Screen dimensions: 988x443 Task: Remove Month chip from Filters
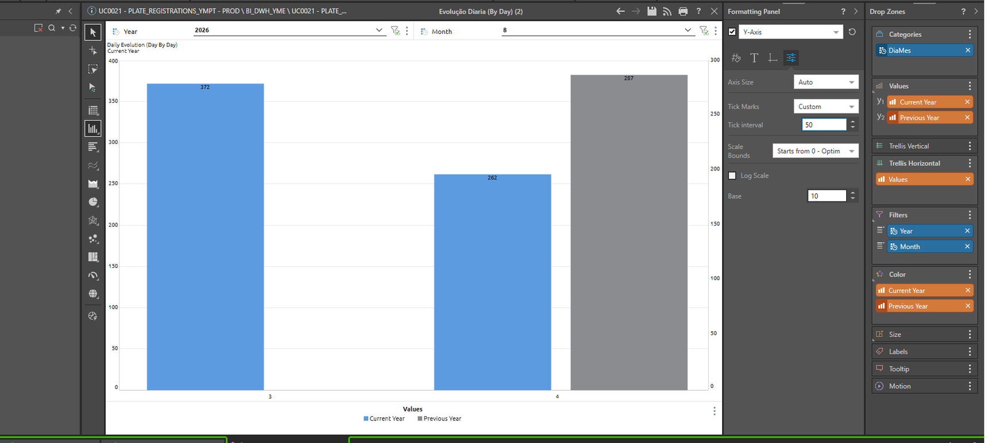click(x=968, y=247)
